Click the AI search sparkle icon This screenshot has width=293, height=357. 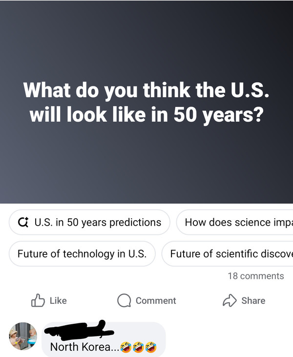coord(23,222)
